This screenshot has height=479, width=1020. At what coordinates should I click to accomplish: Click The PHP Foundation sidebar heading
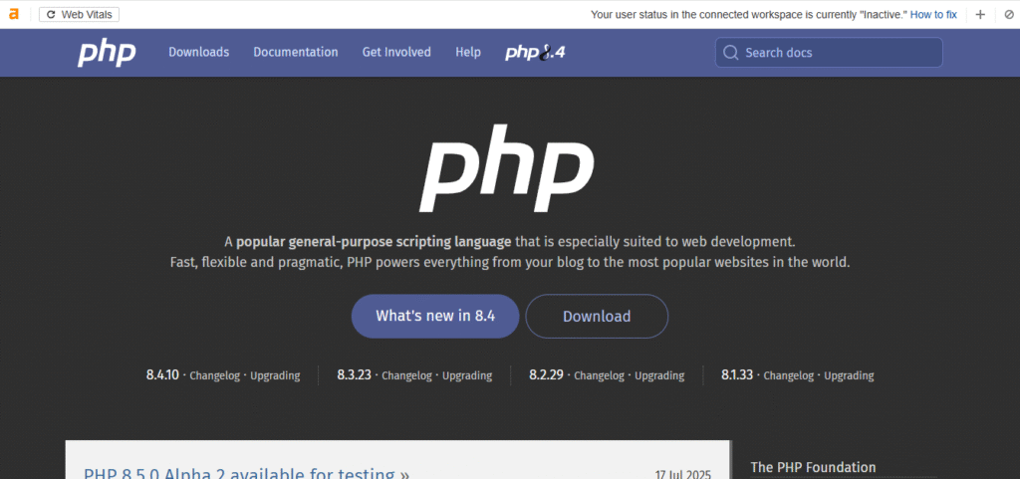(x=813, y=467)
